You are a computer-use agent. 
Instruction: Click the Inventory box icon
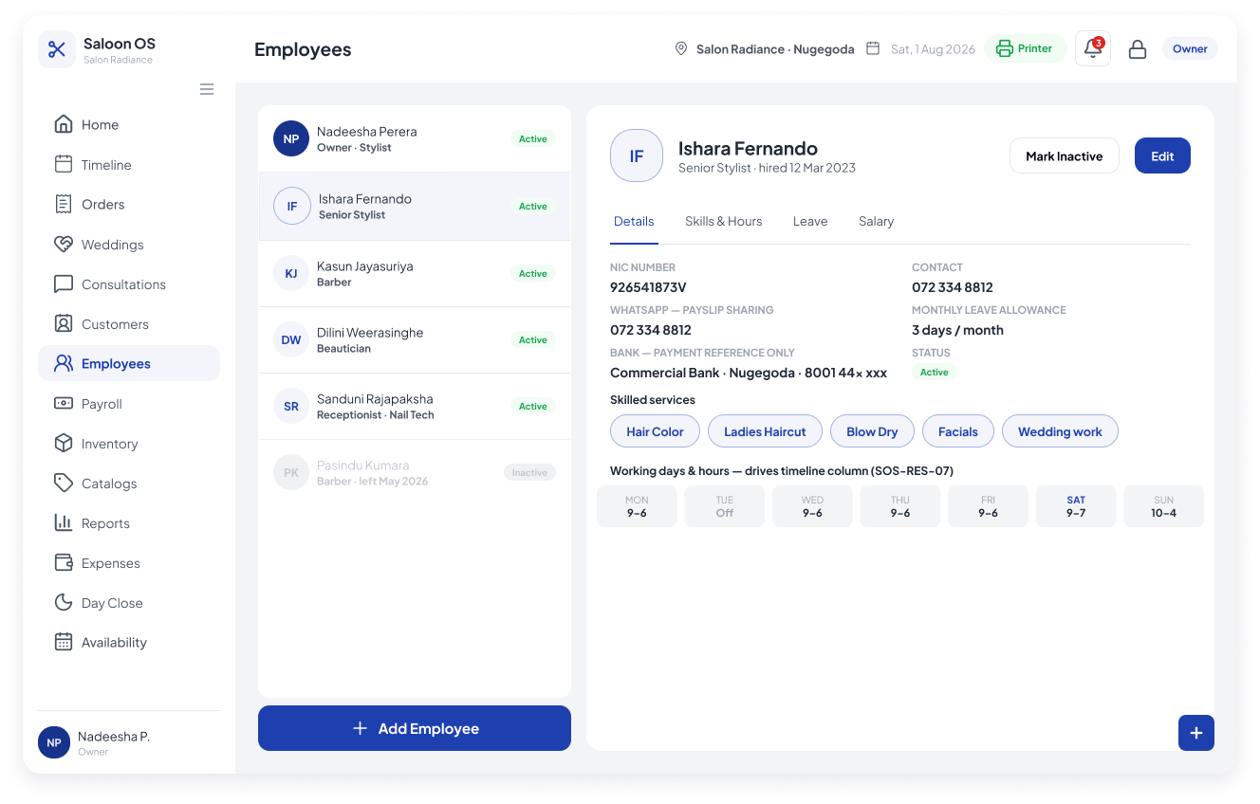coord(64,443)
